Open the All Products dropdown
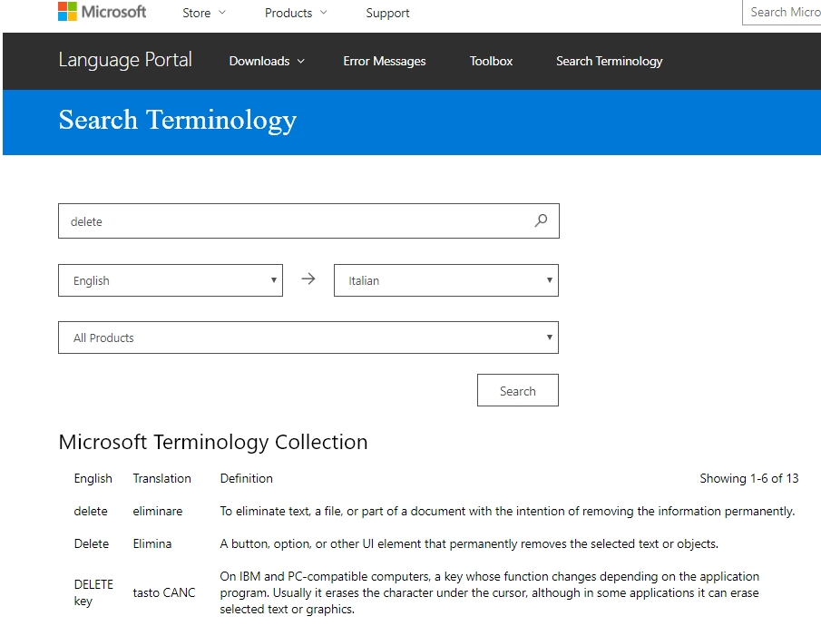The image size is (821, 626). pyautogui.click(x=308, y=337)
